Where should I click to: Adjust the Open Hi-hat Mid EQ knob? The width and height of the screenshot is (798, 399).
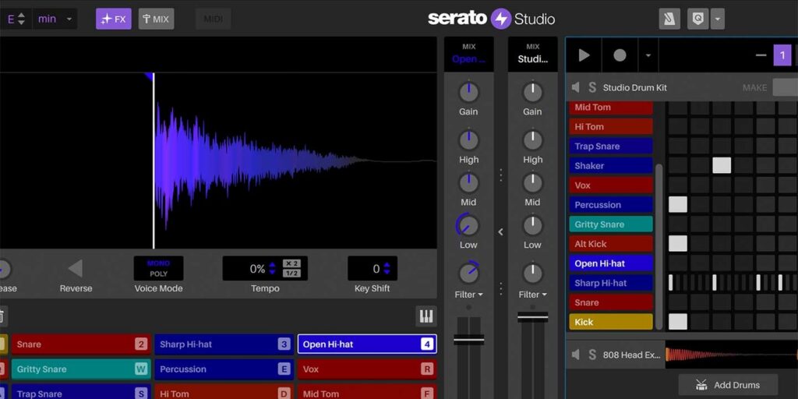468,182
